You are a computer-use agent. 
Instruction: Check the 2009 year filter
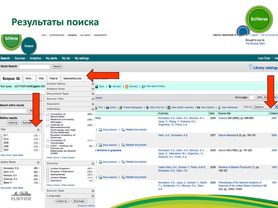coord(1,143)
